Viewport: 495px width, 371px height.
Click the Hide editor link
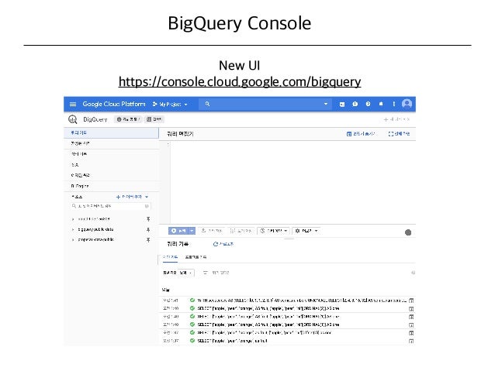361,134
